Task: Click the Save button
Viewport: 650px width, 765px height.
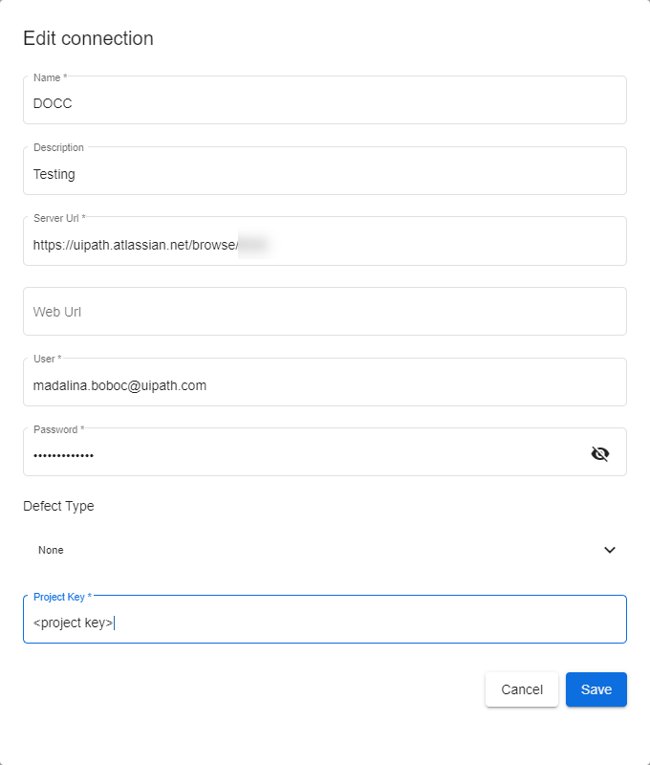Action: (x=596, y=689)
